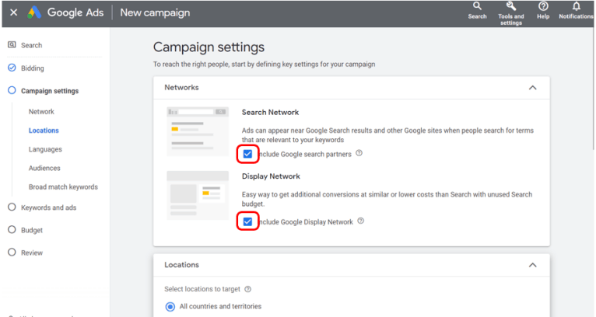Image resolution: width=596 pixels, height=317 pixels.
Task: Go to Languages sub-item in sidebar
Action: [45, 149]
